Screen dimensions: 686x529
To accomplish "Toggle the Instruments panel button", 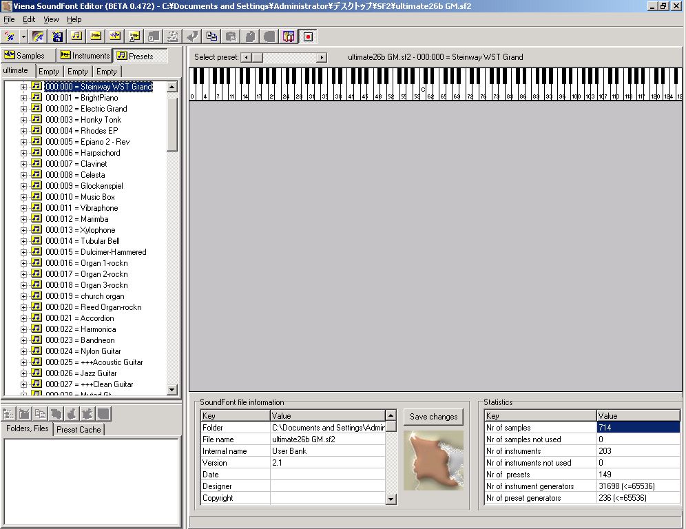I will (84, 55).
